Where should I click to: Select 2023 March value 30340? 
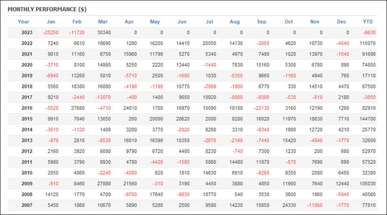(104, 33)
